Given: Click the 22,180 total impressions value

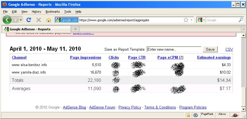Looking at the screenshot, I should (x=94, y=80).
